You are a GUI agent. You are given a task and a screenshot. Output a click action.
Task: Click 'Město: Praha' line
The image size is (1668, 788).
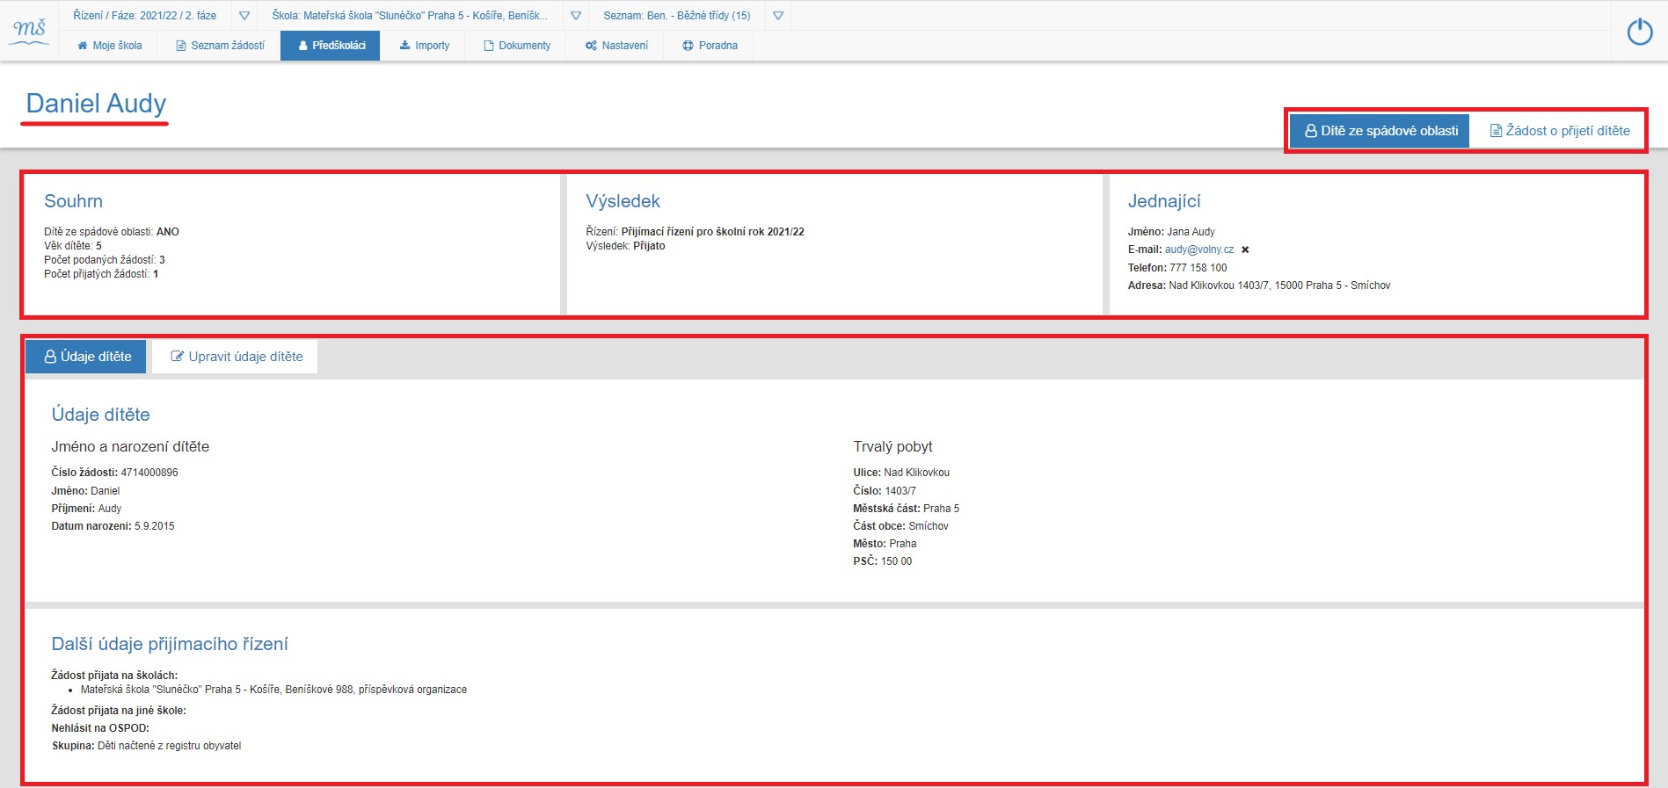[x=885, y=544]
